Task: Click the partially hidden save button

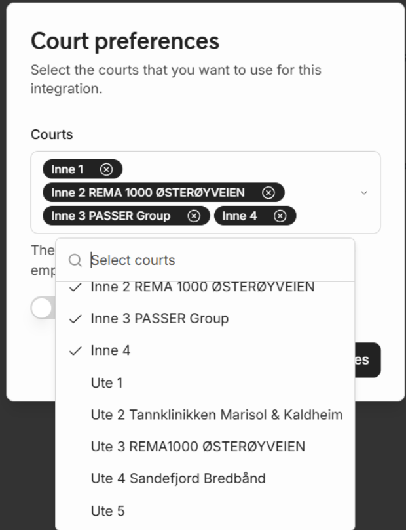Action: [368, 360]
